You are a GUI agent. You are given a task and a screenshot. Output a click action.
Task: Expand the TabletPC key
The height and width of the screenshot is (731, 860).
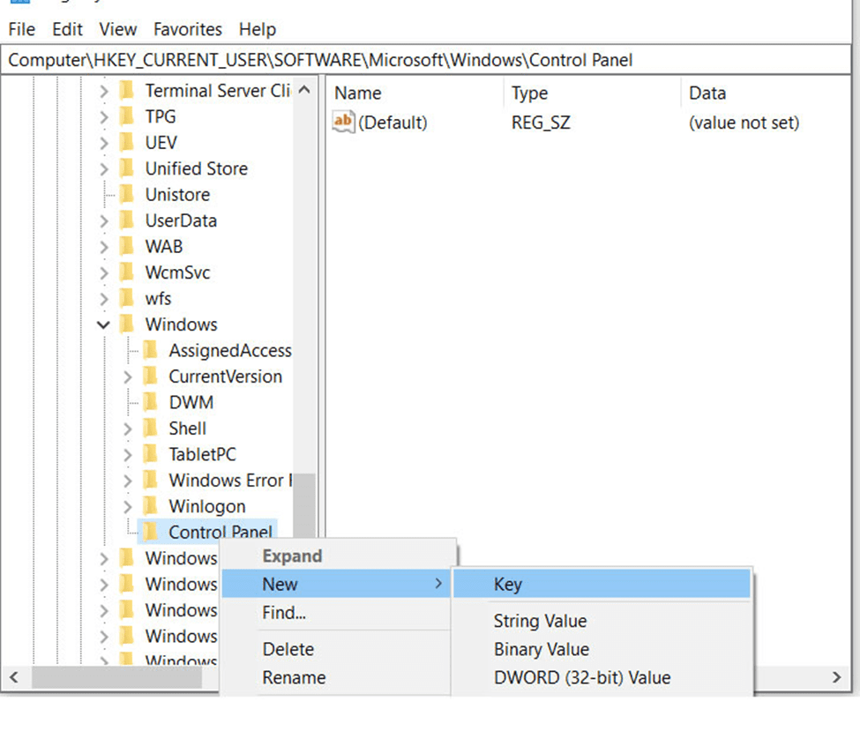pyautogui.click(x=128, y=454)
